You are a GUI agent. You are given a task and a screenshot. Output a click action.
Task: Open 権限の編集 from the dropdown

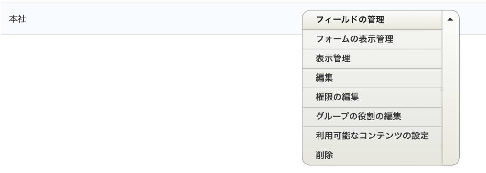tap(337, 97)
